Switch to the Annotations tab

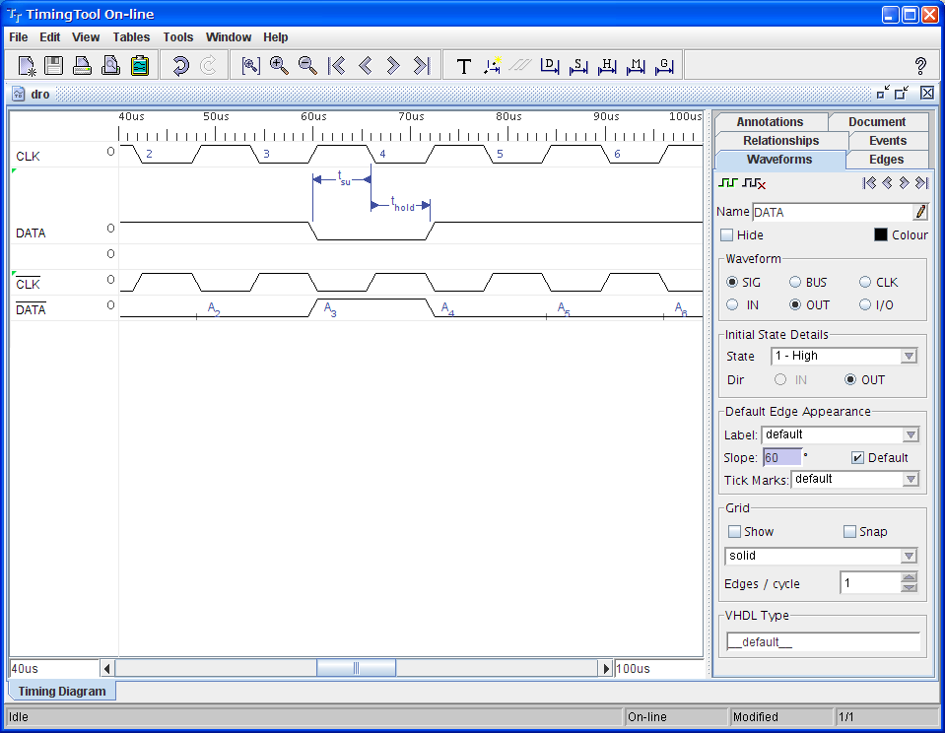(x=771, y=122)
